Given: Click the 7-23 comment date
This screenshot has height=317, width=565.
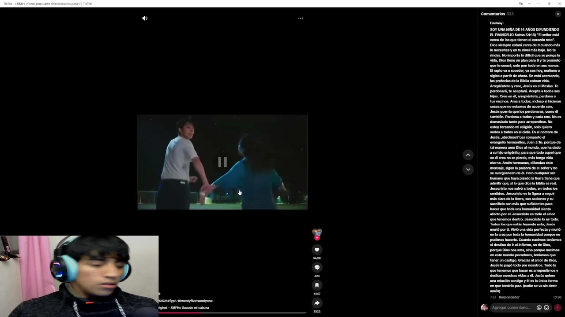Looking at the screenshot, I should [x=493, y=297].
